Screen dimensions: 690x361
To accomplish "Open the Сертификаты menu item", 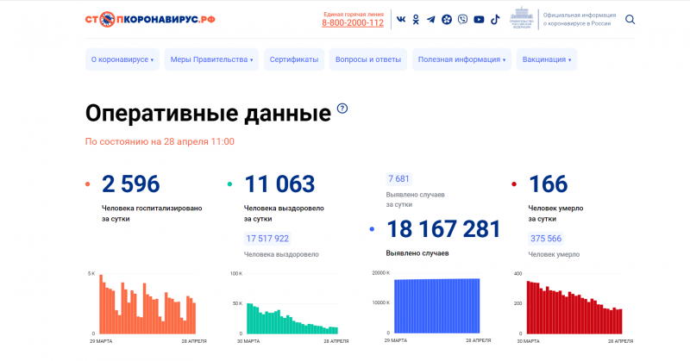I will (294, 59).
